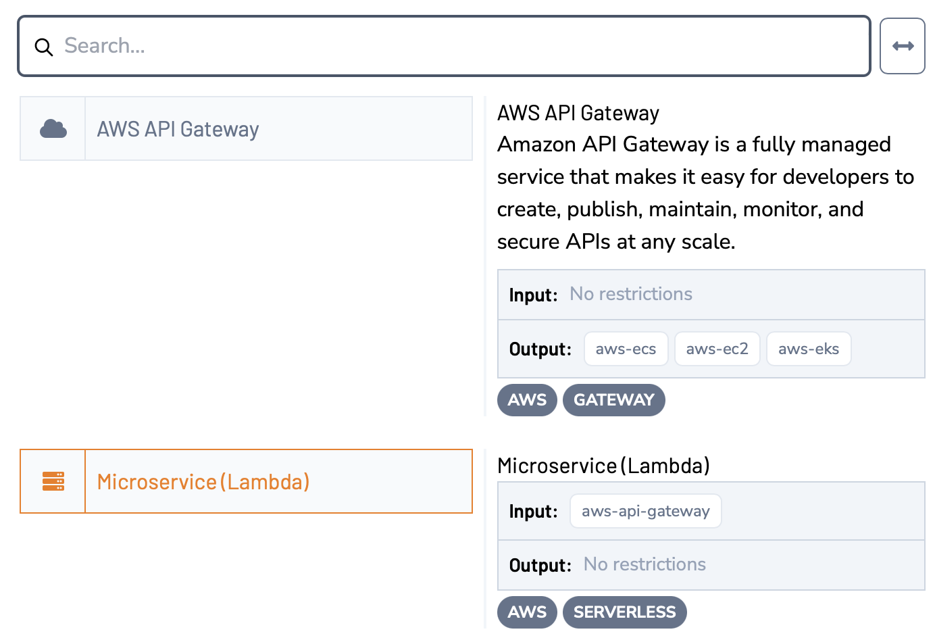Click the Microservice (Lambda) details heading
The image size is (935, 638).
pos(603,466)
